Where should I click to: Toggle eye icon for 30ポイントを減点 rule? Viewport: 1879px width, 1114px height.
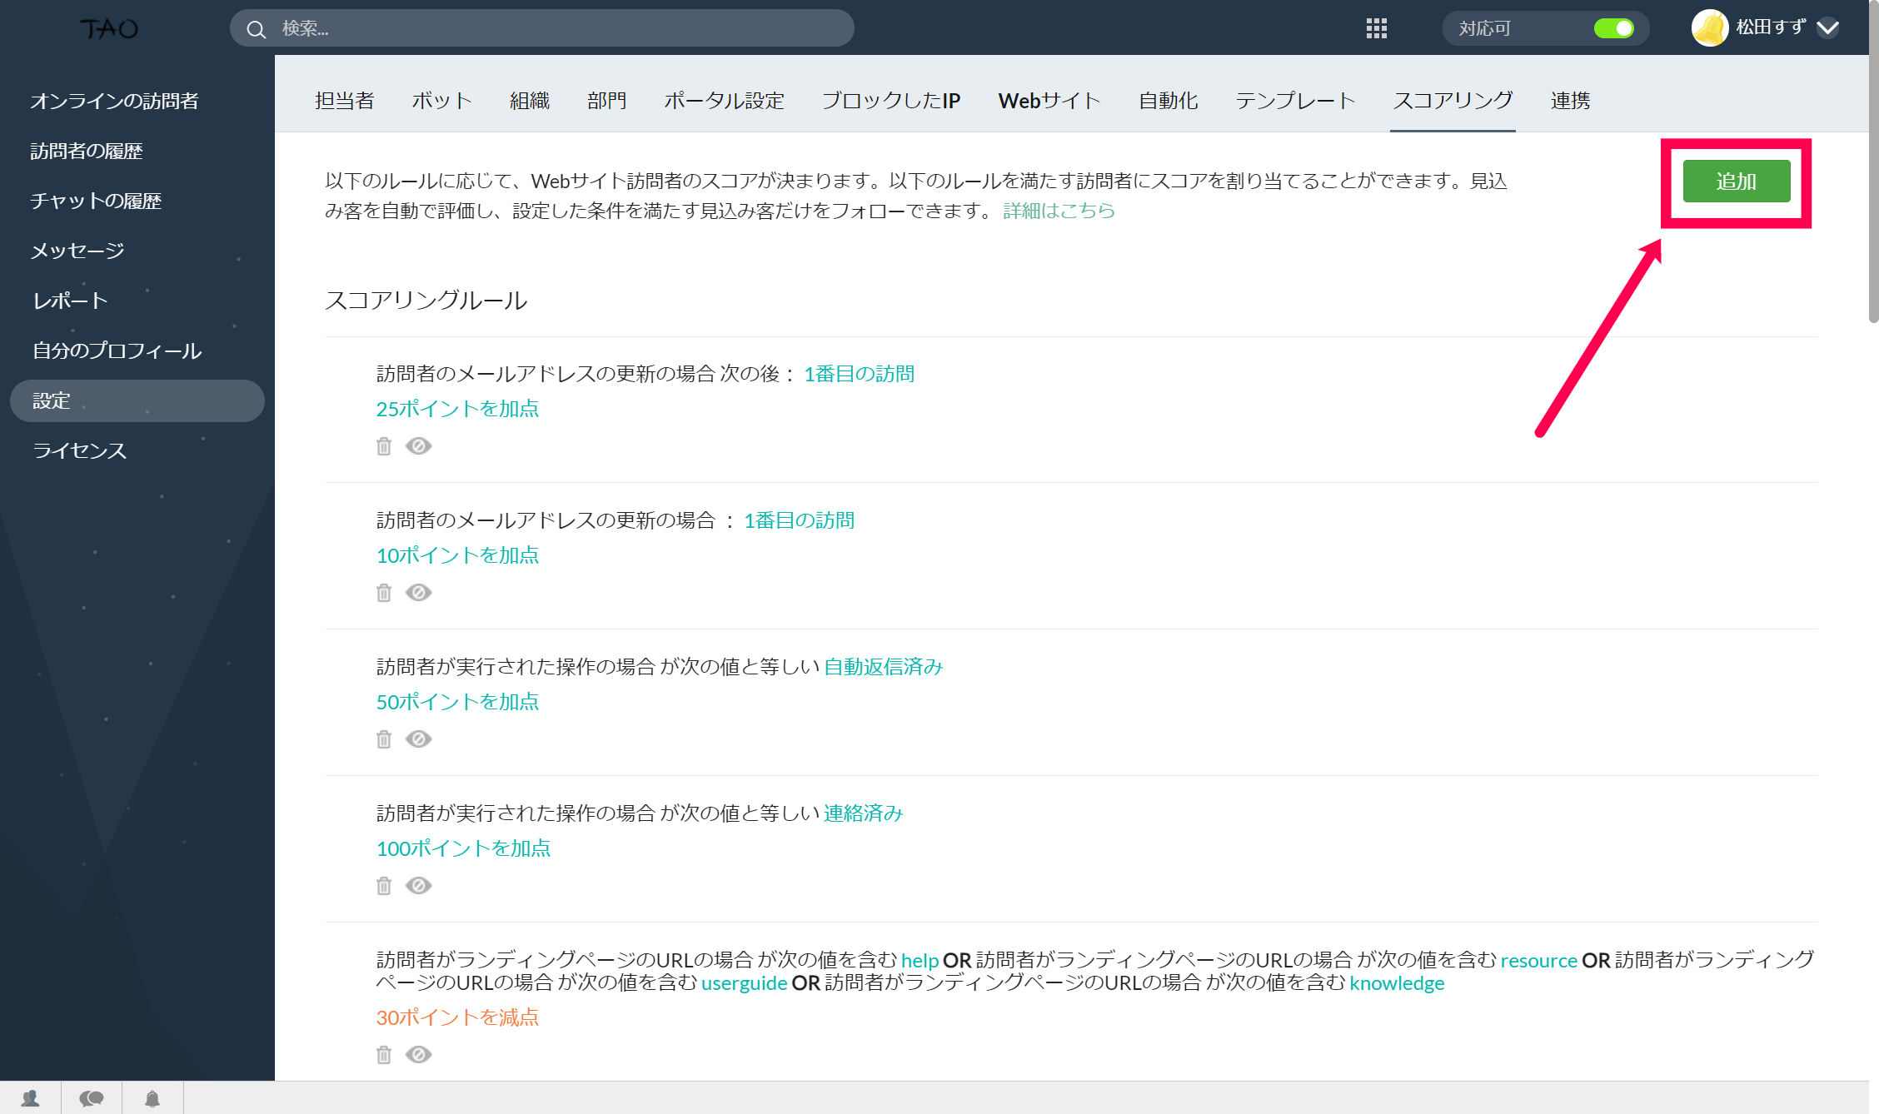point(419,1055)
